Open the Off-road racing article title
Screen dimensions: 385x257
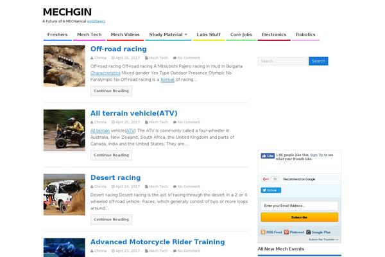118,49
